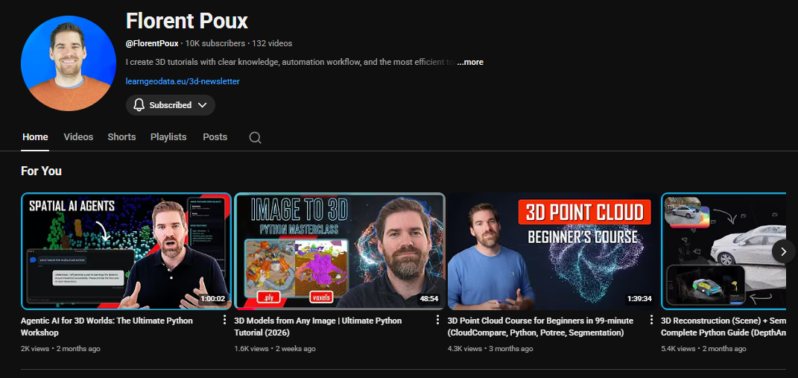Click the notification bell on Subscribed button
This screenshot has height=378, width=798.
(x=139, y=105)
